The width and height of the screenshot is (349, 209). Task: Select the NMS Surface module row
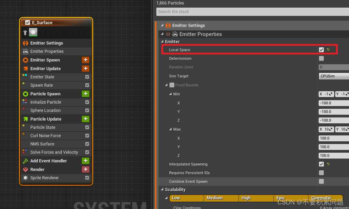tap(56, 144)
